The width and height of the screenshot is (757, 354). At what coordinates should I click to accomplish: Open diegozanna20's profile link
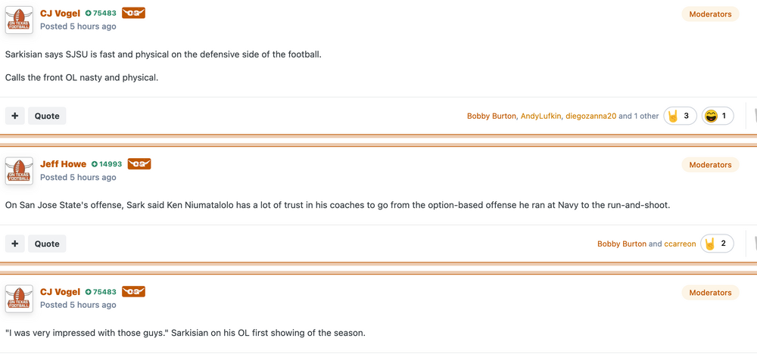[x=590, y=116]
